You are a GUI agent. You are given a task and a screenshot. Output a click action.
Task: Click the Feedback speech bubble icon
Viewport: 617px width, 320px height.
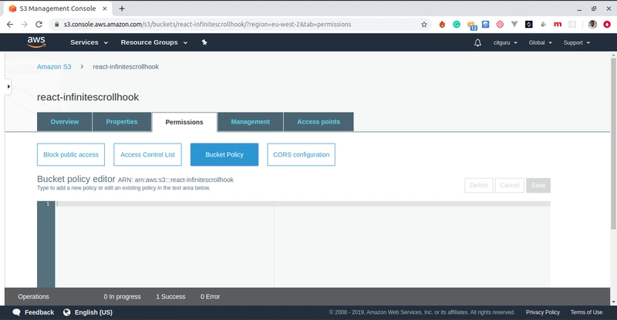(16, 312)
